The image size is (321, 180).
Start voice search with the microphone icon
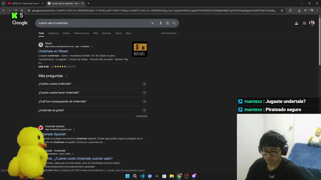point(161,23)
